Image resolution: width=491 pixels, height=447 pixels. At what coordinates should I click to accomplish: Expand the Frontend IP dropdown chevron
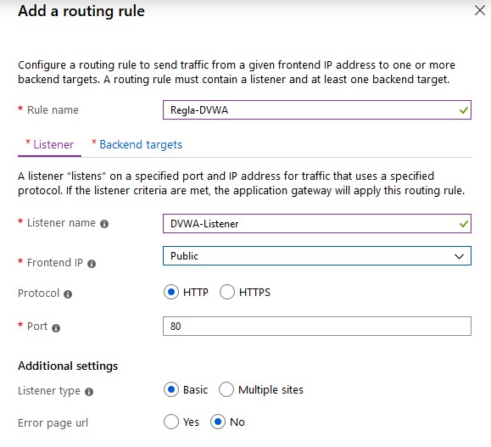(x=459, y=256)
